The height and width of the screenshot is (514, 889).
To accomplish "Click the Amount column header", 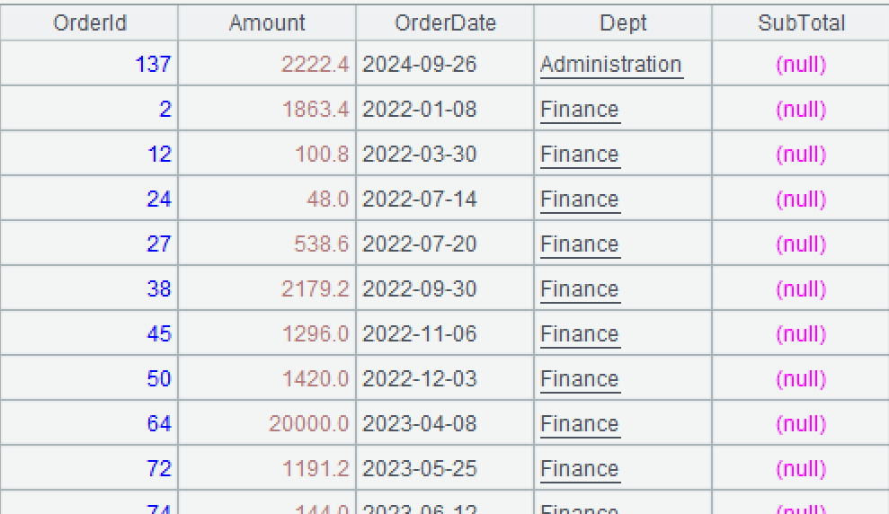I will (267, 22).
